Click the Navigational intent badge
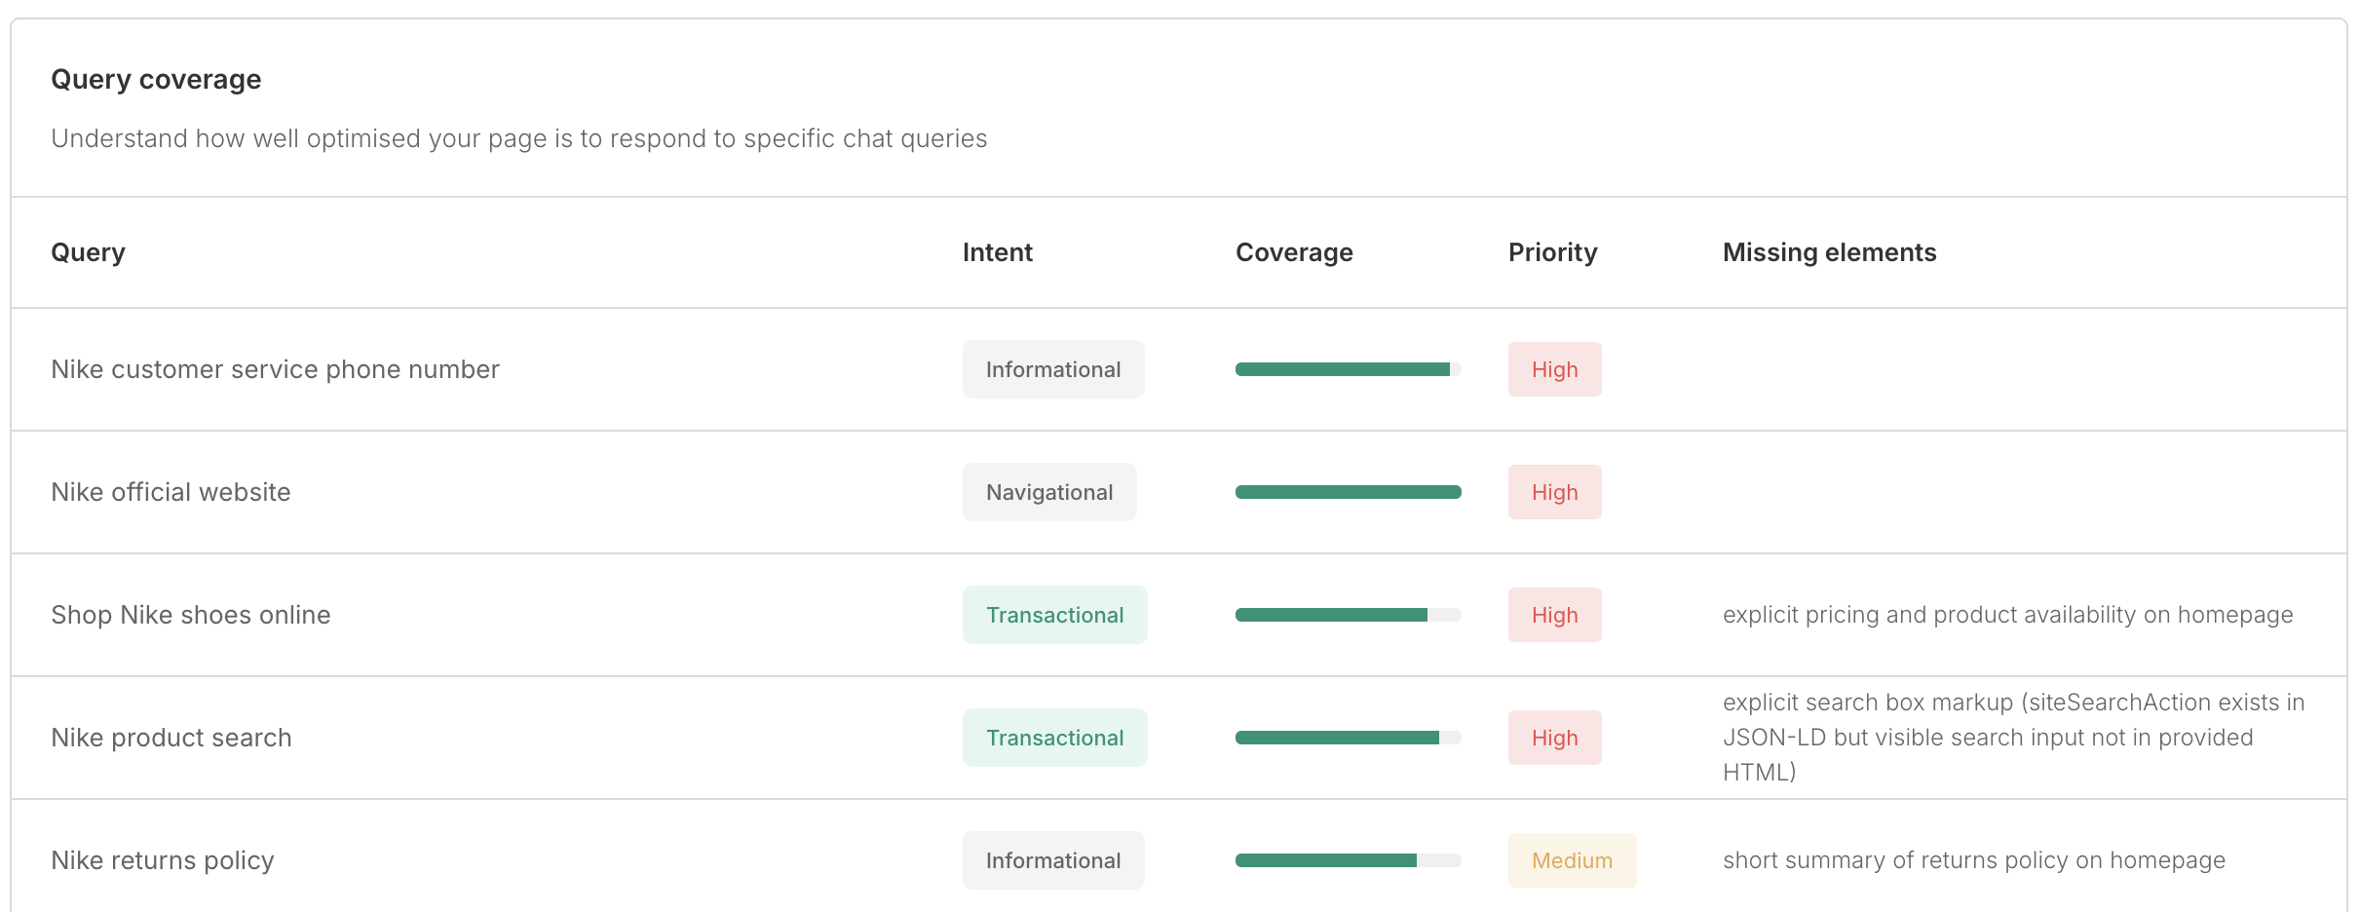Image resolution: width=2360 pixels, height=912 pixels. [1049, 492]
